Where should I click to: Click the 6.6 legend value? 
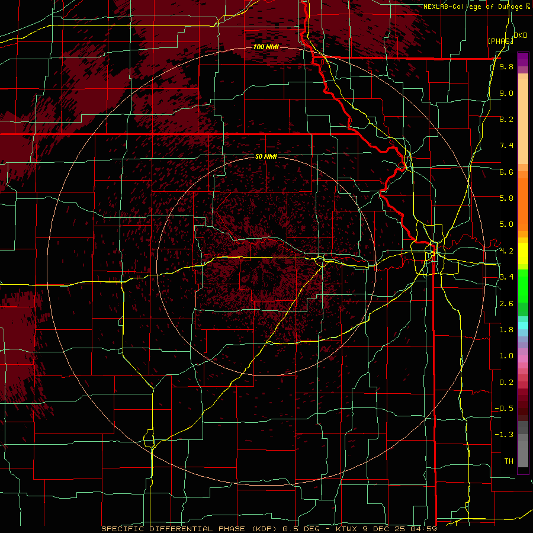[x=506, y=172]
